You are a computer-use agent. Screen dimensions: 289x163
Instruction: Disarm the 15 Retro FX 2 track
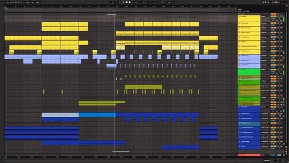[281, 60]
